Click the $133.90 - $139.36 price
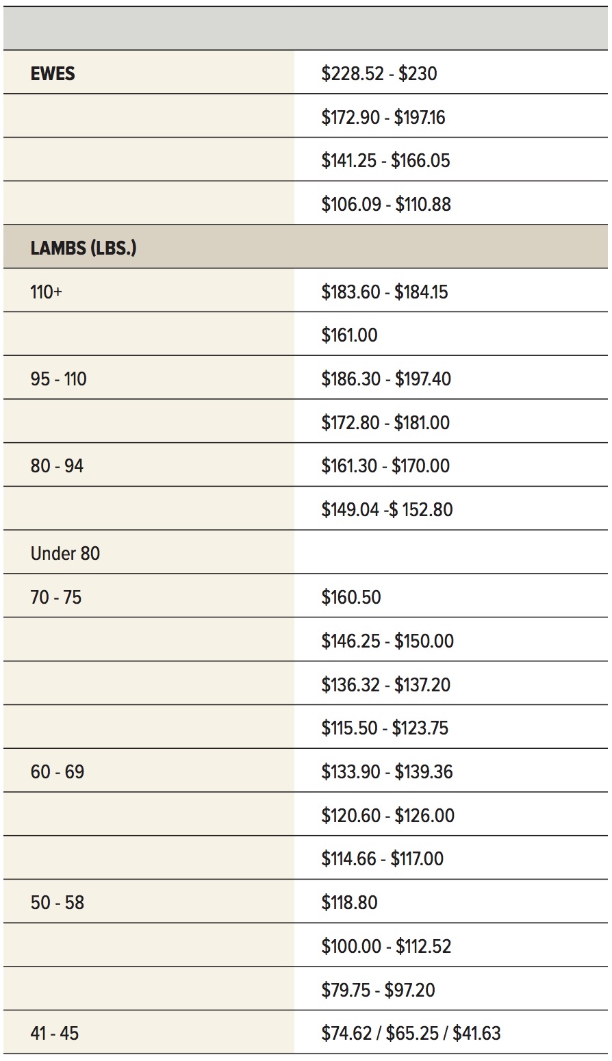The image size is (612, 1061). [x=387, y=772]
